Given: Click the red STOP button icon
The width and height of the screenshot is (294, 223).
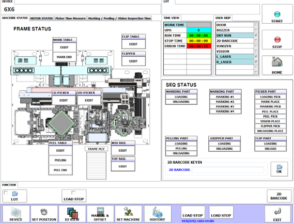Looking at the screenshot, I should click(277, 40).
